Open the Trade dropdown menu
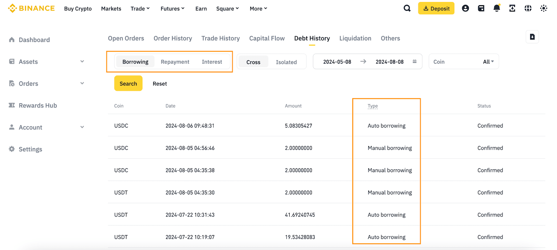 (140, 9)
